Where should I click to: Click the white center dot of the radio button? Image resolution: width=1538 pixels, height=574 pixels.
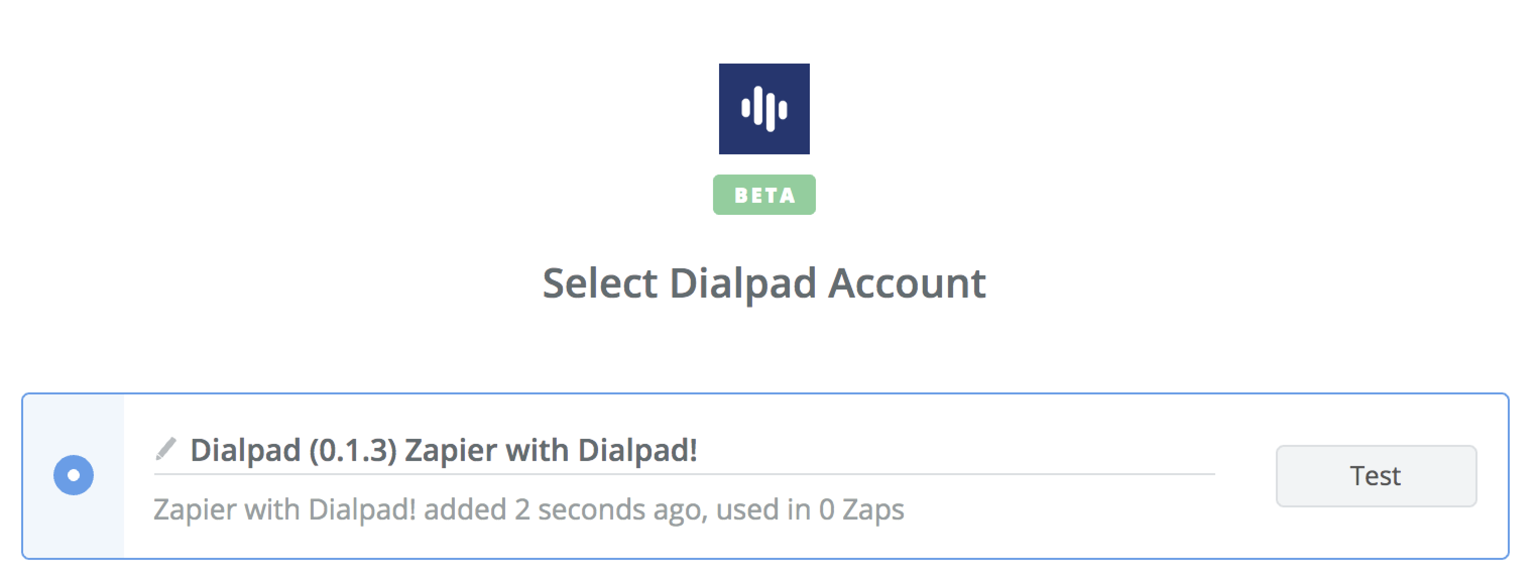(74, 476)
